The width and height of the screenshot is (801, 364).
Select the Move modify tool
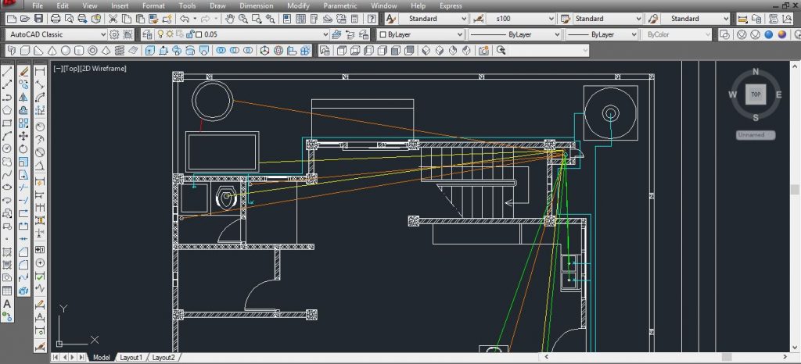(x=23, y=136)
